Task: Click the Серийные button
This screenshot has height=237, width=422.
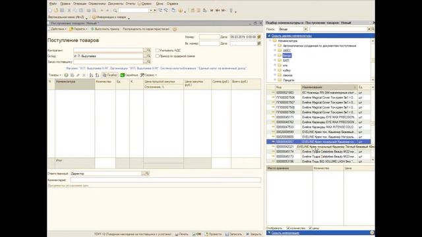Action: [129, 75]
